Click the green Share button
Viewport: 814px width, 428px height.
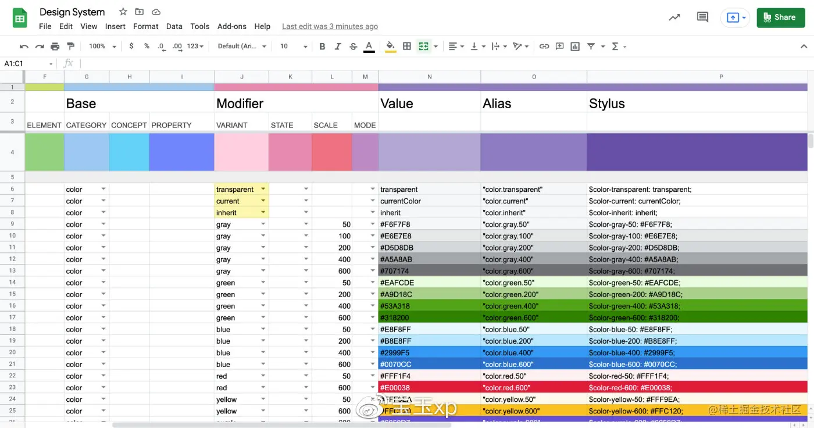[780, 17]
